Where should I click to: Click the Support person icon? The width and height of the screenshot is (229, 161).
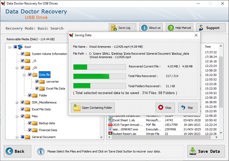coord(201,28)
